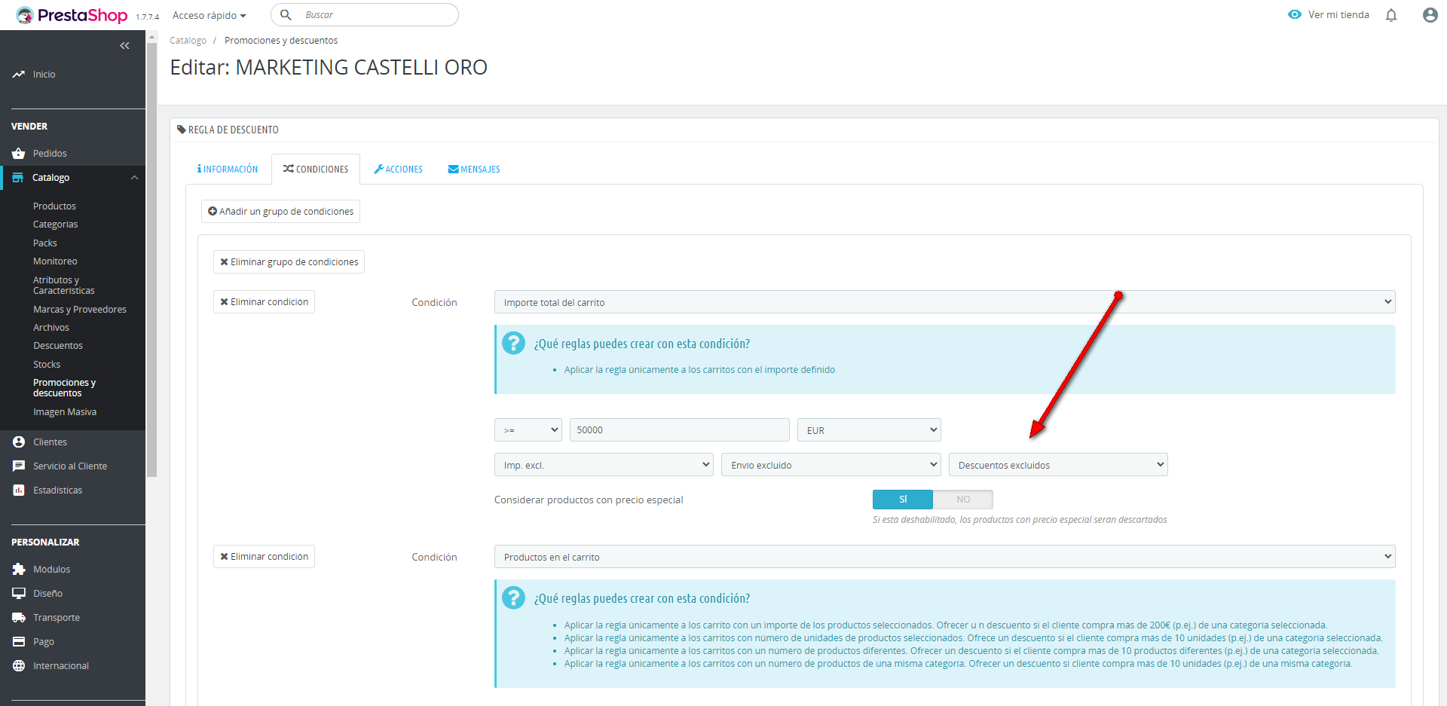Open the Importe total del carrito condition dropdown
Screen dimensions: 1447x706
pyautogui.click(x=944, y=302)
